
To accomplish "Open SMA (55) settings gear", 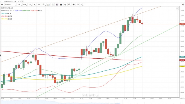I will pos(8,14).
